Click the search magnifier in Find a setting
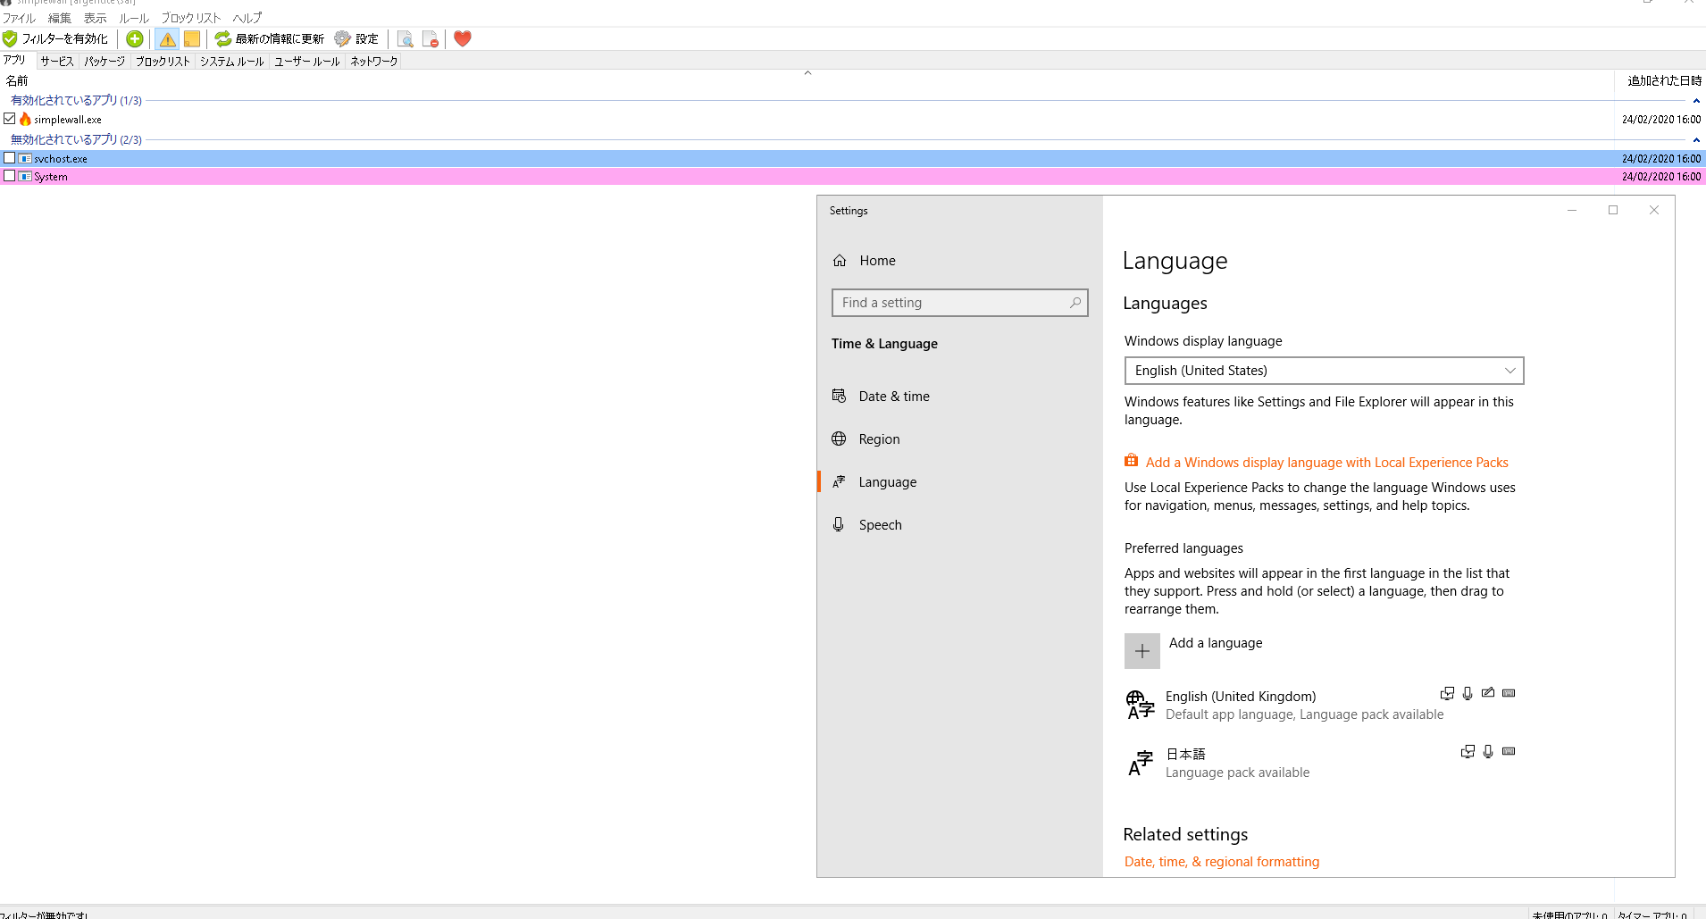Screen dimensions: 1706x919 1075,303
